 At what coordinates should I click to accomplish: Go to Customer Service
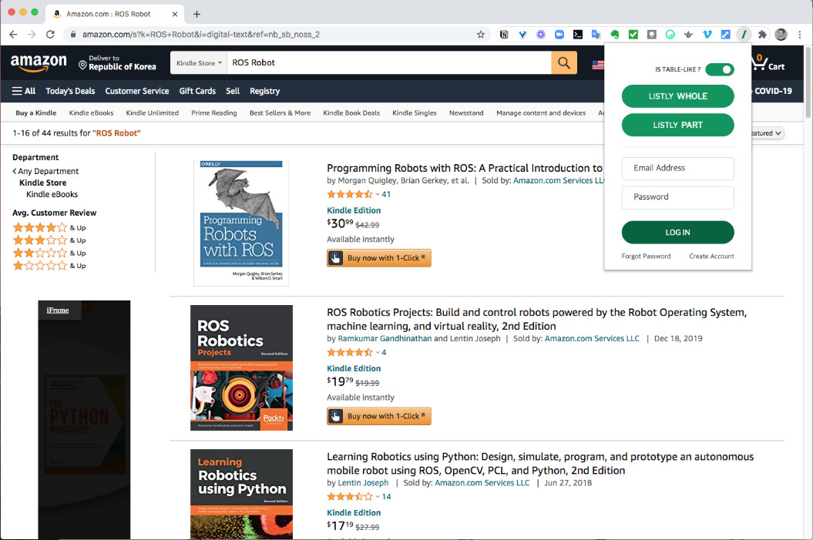click(x=137, y=91)
